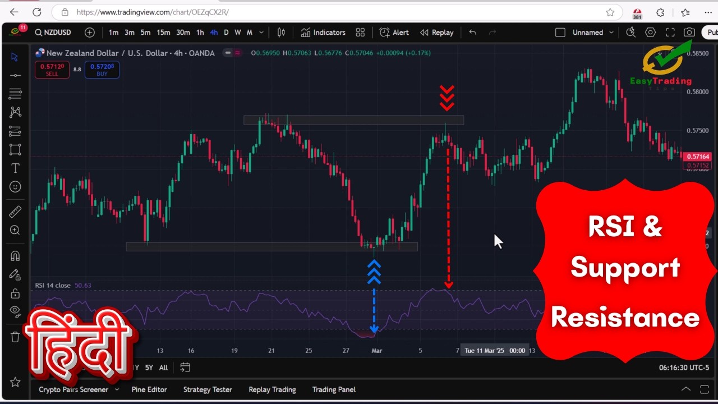Open the candlestick chart type selector
The width and height of the screenshot is (718, 404).
(282, 33)
